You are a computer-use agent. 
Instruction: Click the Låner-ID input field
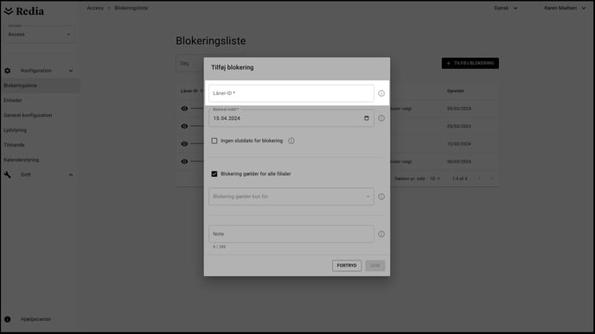coord(291,93)
